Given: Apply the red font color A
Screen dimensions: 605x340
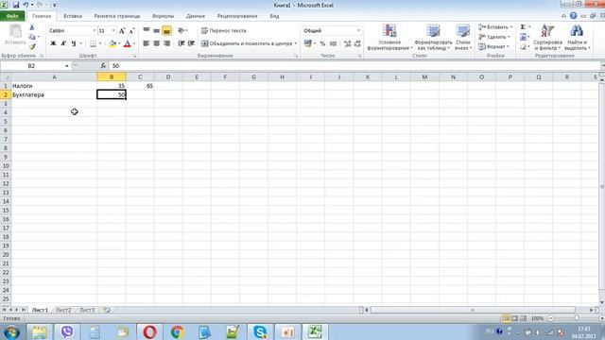Looking at the screenshot, I should [x=128, y=43].
